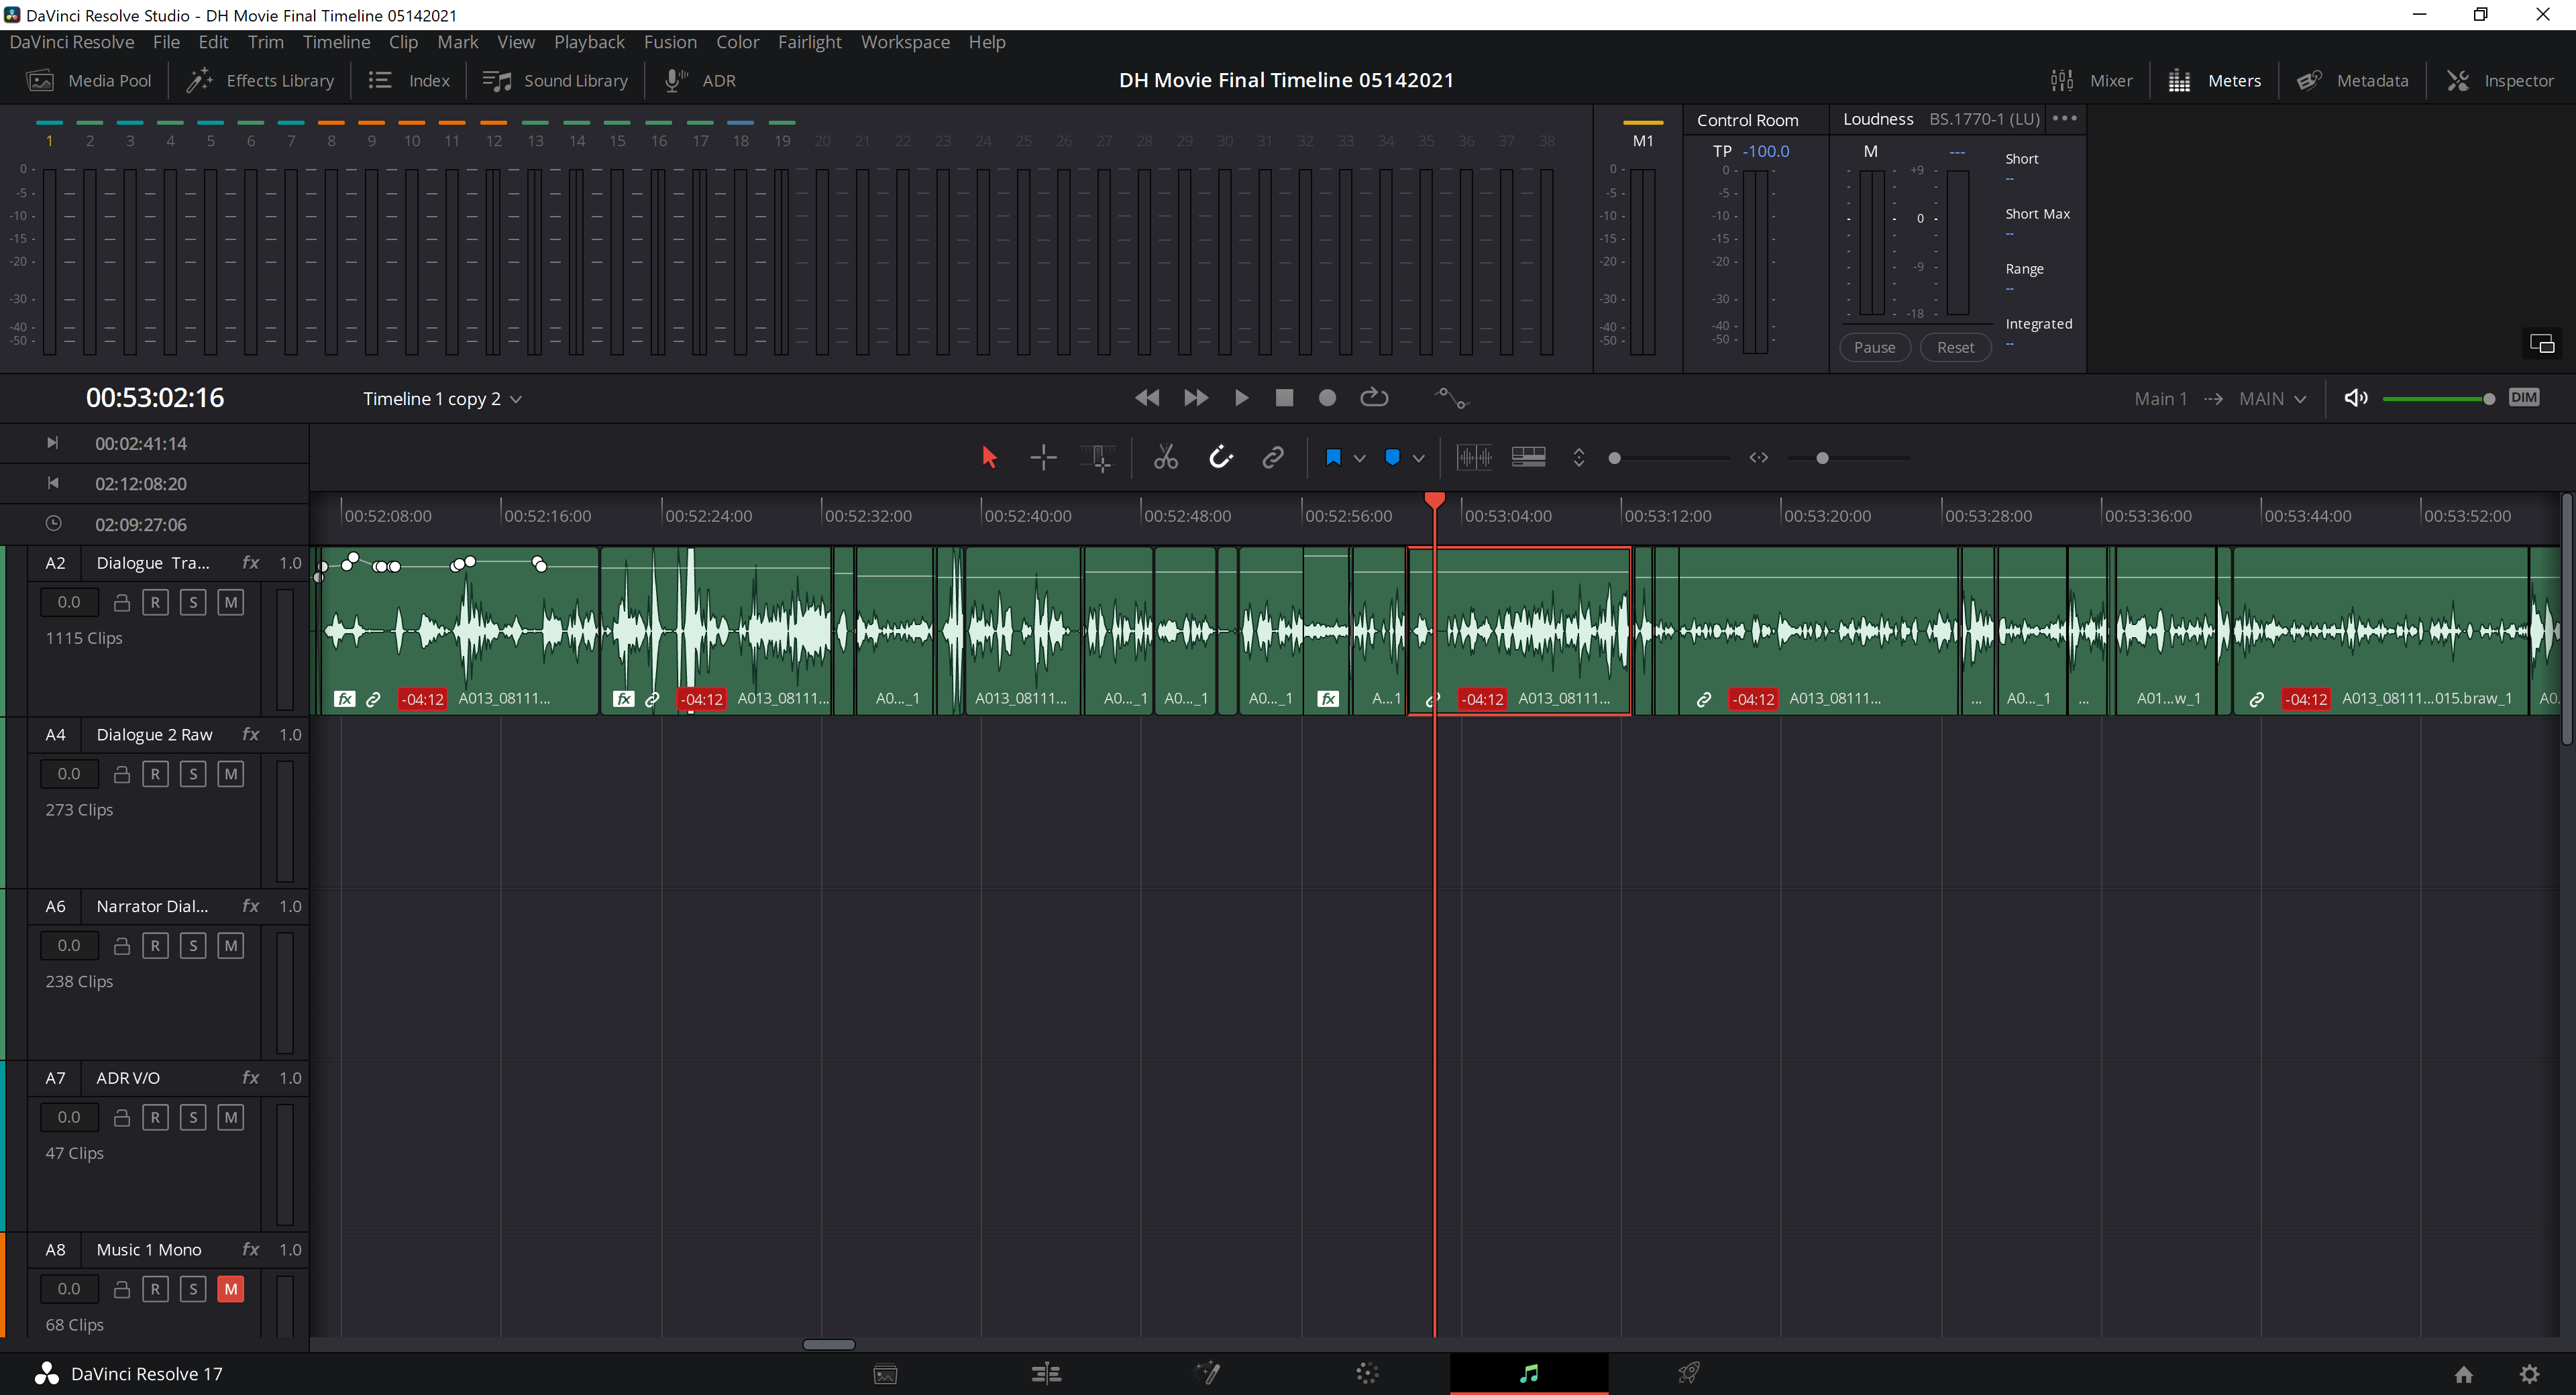Open the File menu
This screenshot has height=1395, width=2576.
point(166,42)
